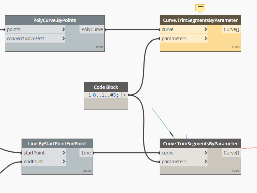Click curve input on the bottom TrimSegments node
Image resolution: width=257 pixels, height=193 pixels.
pos(184,153)
